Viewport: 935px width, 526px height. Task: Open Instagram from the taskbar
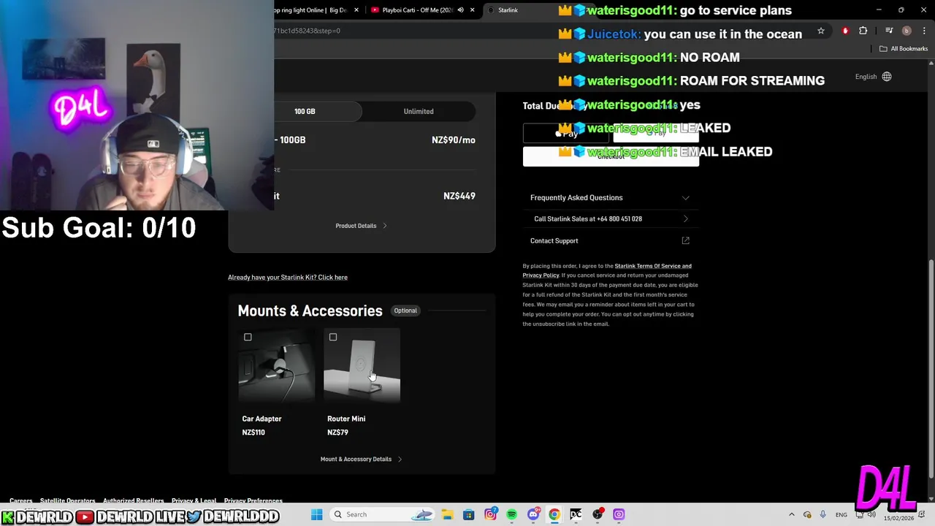tap(490, 514)
